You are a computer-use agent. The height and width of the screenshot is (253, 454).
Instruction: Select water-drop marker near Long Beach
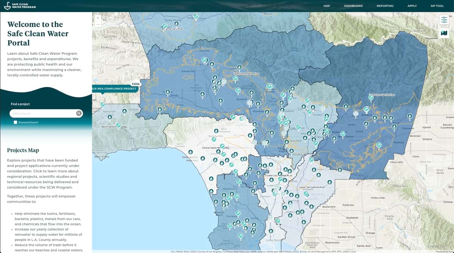[x=271, y=231]
